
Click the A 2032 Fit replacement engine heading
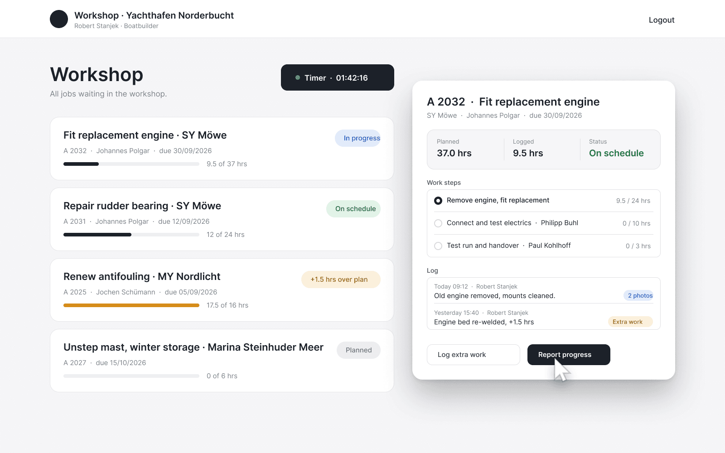coord(513,102)
